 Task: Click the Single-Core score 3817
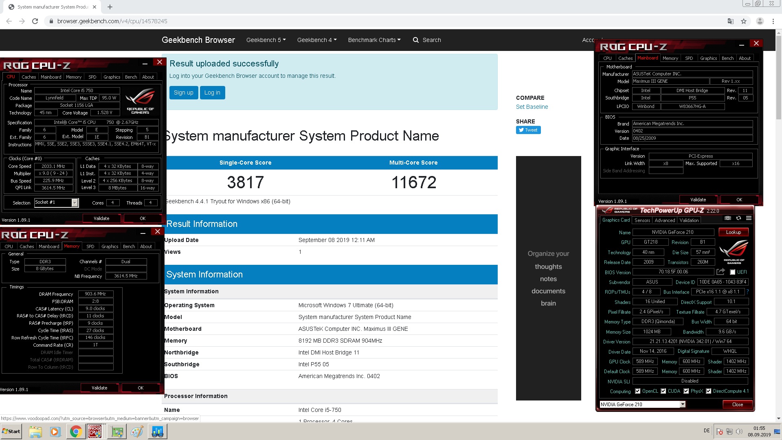(x=246, y=182)
